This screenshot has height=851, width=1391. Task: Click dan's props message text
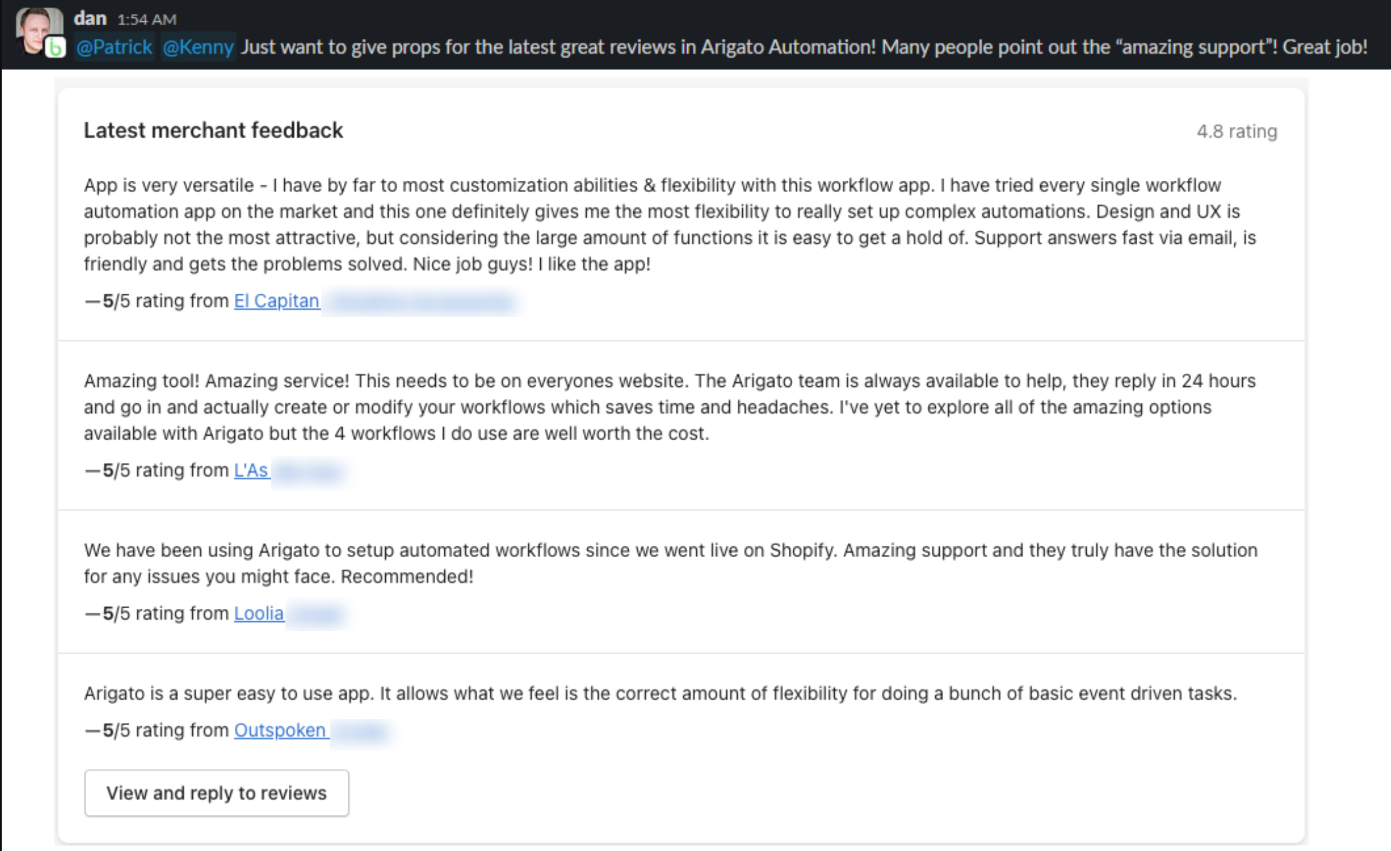[804, 46]
